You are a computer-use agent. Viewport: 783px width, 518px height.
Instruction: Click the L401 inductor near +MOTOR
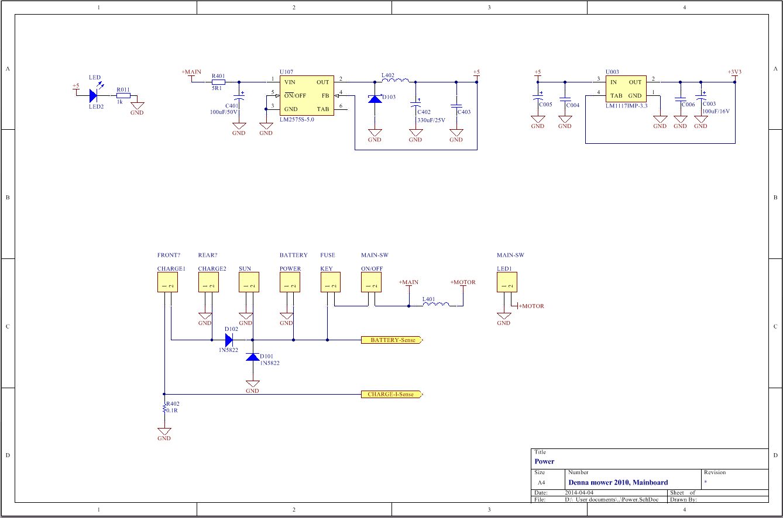point(436,305)
